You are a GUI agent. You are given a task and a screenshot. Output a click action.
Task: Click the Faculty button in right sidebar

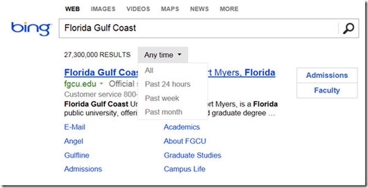click(327, 90)
